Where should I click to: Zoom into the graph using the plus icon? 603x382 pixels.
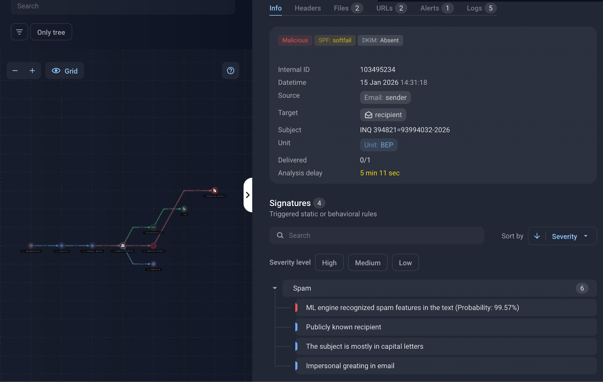pos(32,70)
